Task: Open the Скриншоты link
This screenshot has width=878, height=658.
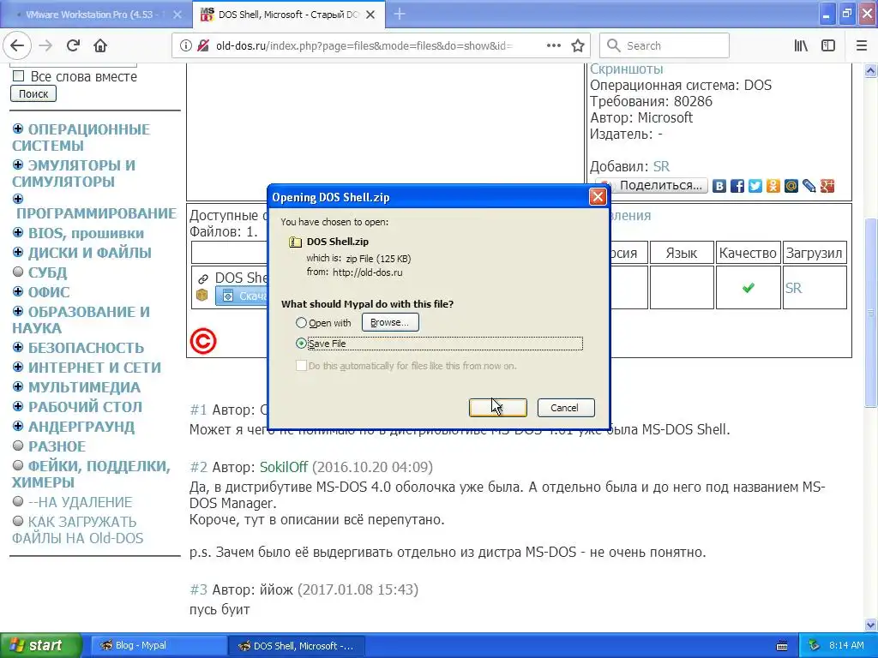Action: point(626,69)
